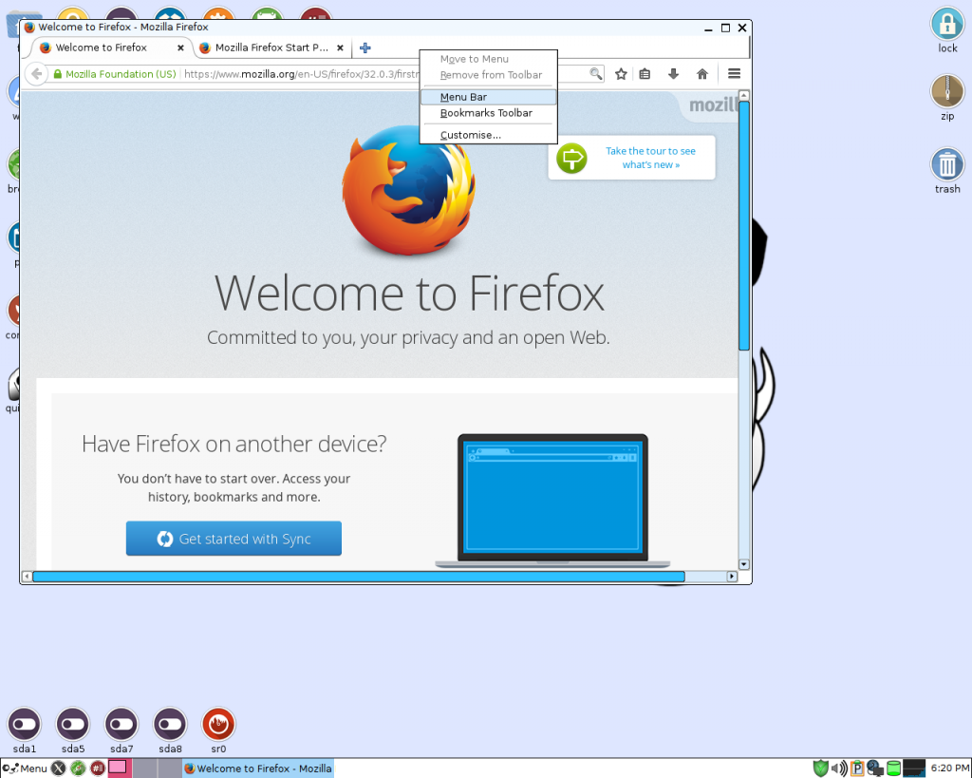Viewport: 972px width, 778px height.
Task: Select Menu Bar in the context menu
Action: 489,97
